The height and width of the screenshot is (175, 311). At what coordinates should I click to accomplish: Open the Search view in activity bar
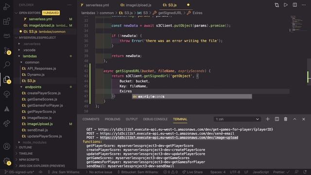pyautogui.click(x=7, y=65)
